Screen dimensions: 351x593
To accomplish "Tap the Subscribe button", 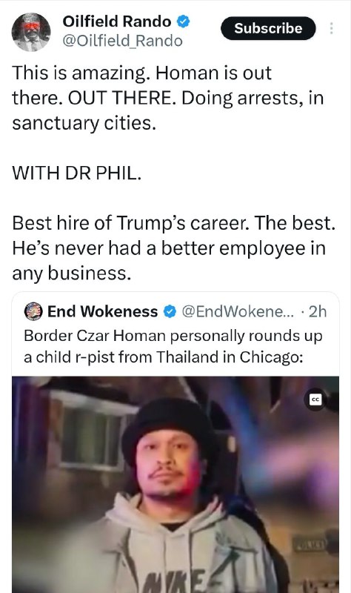I will [268, 28].
